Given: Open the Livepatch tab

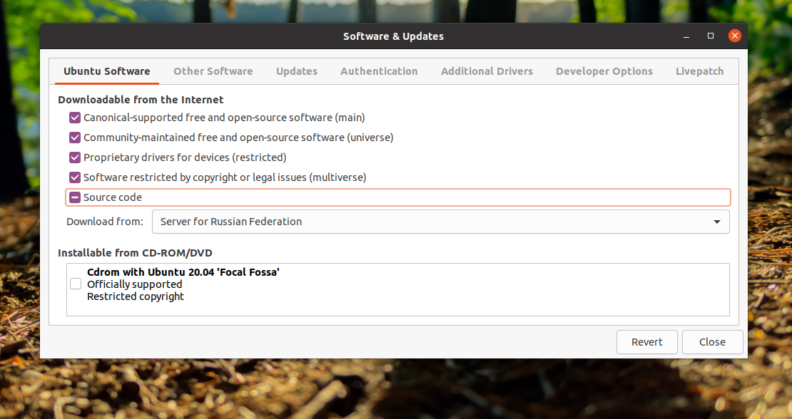Looking at the screenshot, I should tap(699, 71).
